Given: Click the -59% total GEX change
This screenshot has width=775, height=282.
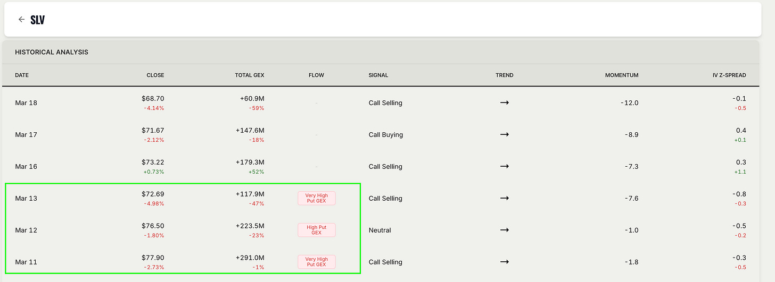Looking at the screenshot, I should [x=257, y=108].
